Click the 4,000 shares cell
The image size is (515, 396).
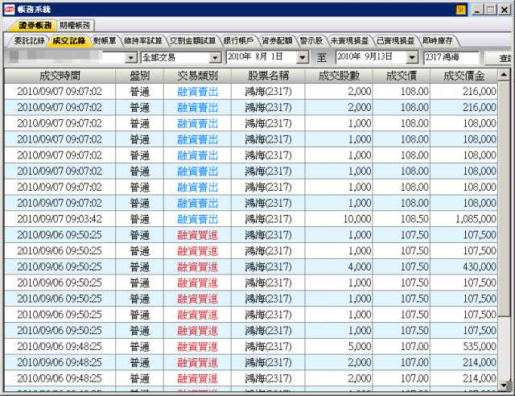pos(339,267)
